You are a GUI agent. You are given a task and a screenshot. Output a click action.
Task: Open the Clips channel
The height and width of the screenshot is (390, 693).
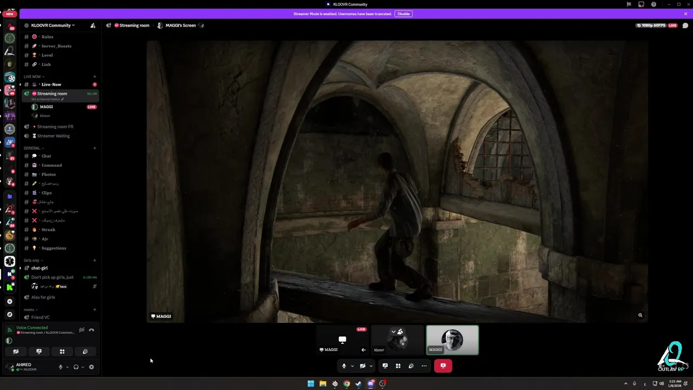60,193
